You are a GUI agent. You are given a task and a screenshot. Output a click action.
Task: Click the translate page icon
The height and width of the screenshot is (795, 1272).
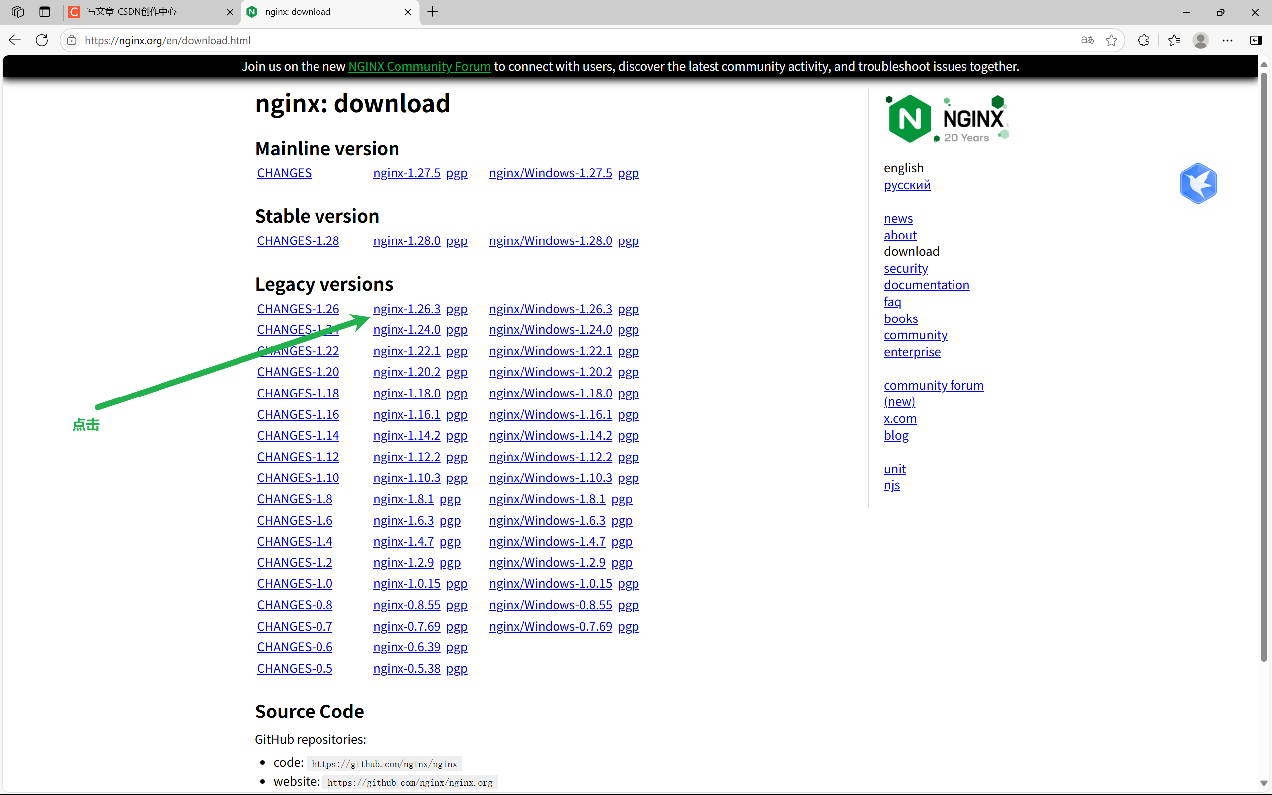[1087, 40]
